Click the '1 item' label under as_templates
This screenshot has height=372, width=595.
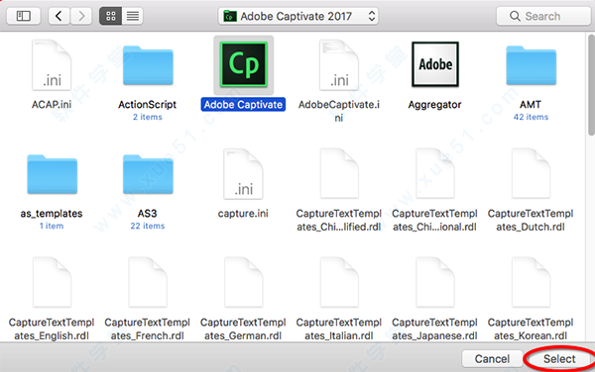pos(52,226)
